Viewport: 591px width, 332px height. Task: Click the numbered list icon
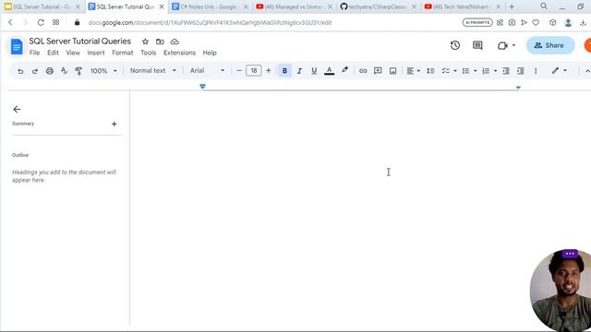(486, 71)
